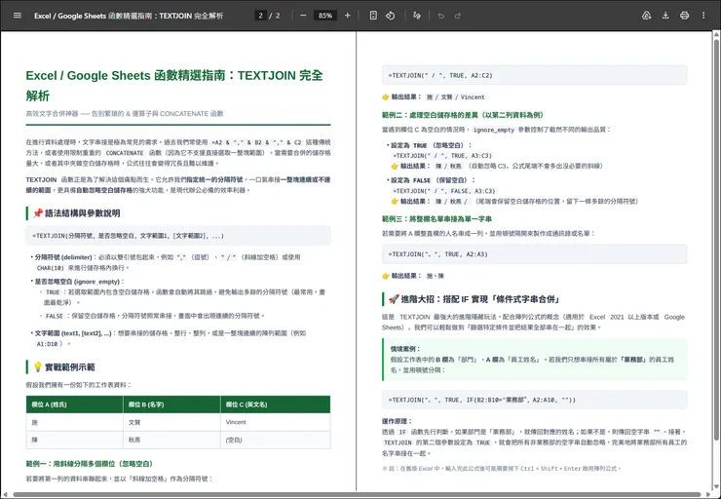
Task: Open the more actions three-dot menu
Action: click(703, 16)
